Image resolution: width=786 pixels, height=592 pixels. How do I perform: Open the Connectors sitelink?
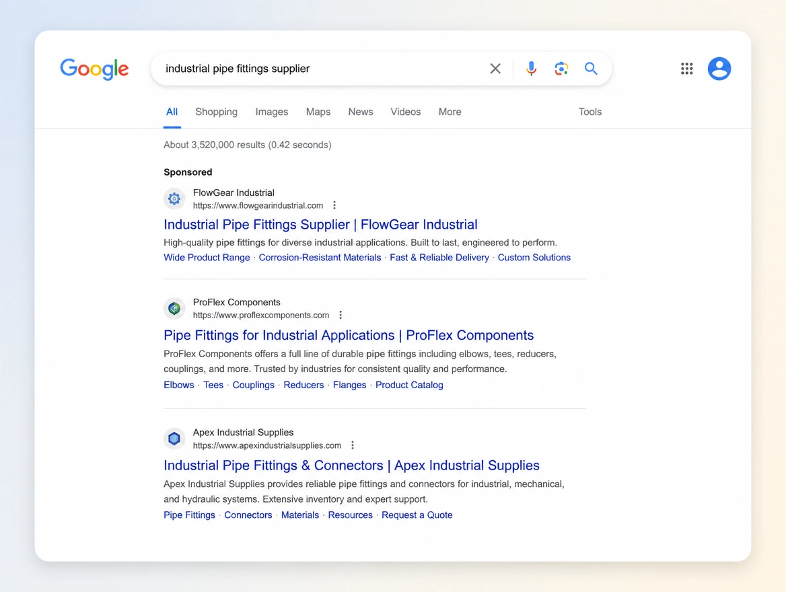[x=248, y=515]
